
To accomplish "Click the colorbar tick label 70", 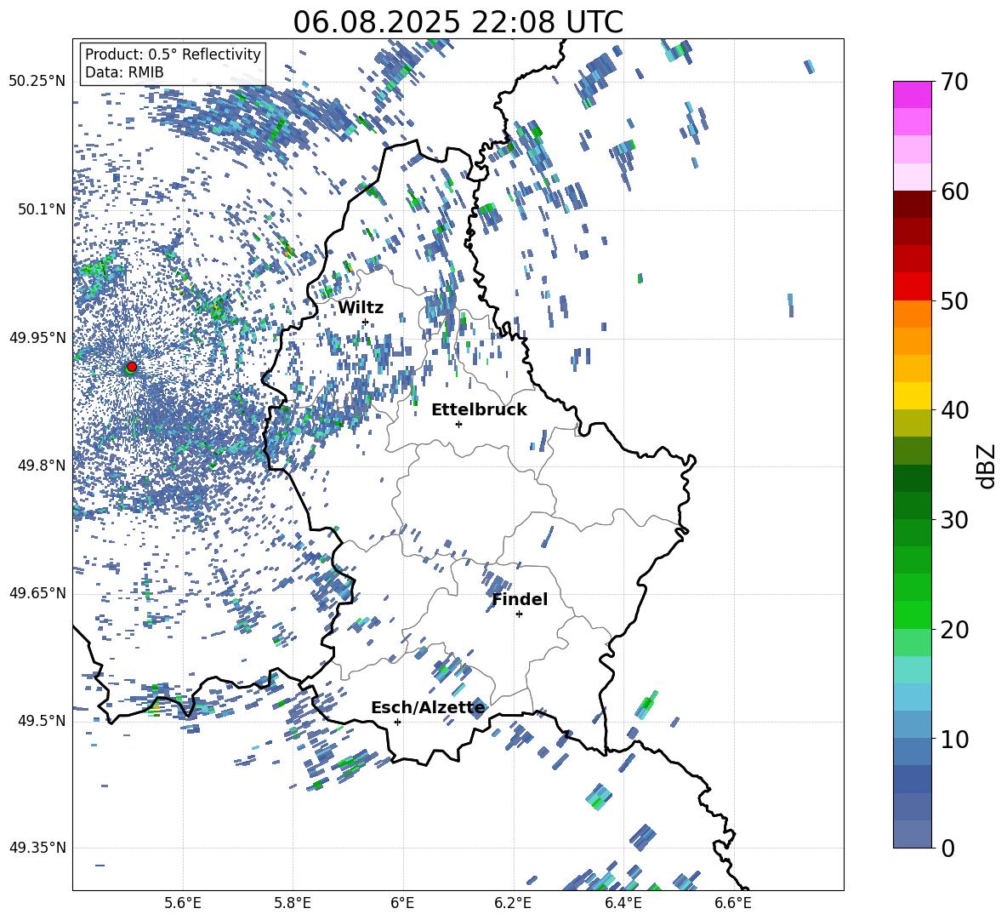I will [x=954, y=83].
